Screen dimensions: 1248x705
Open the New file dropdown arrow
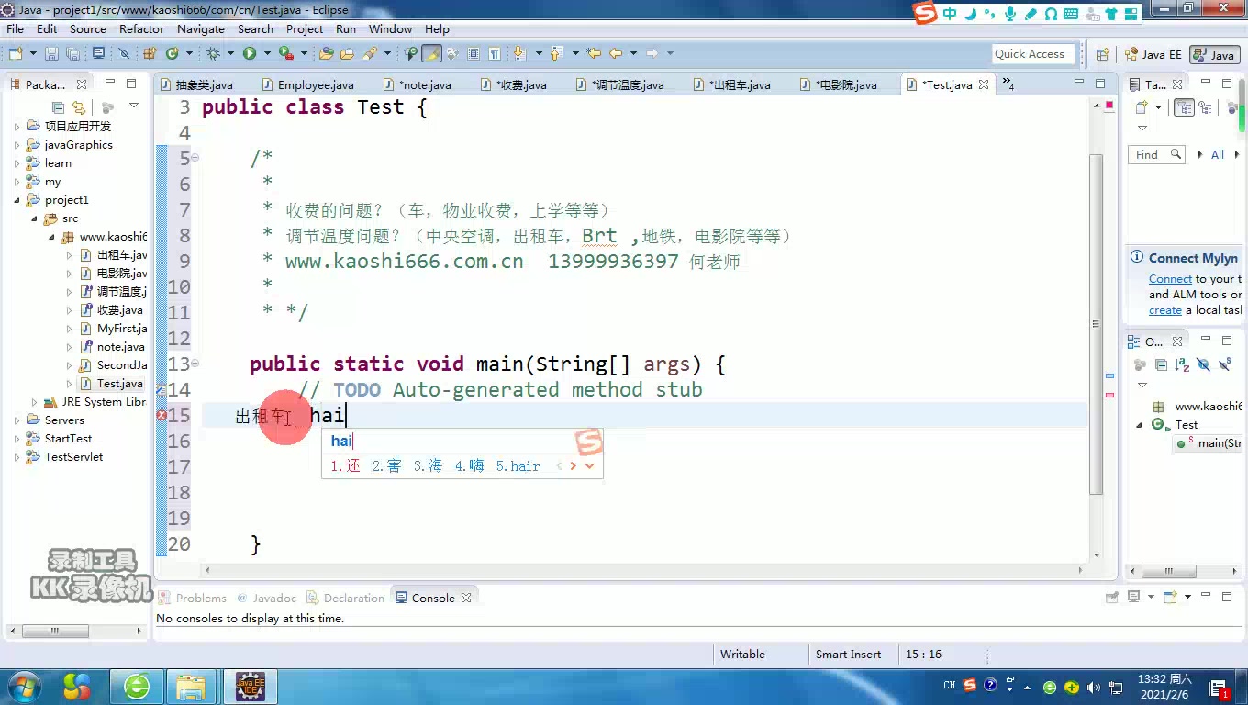(31, 54)
